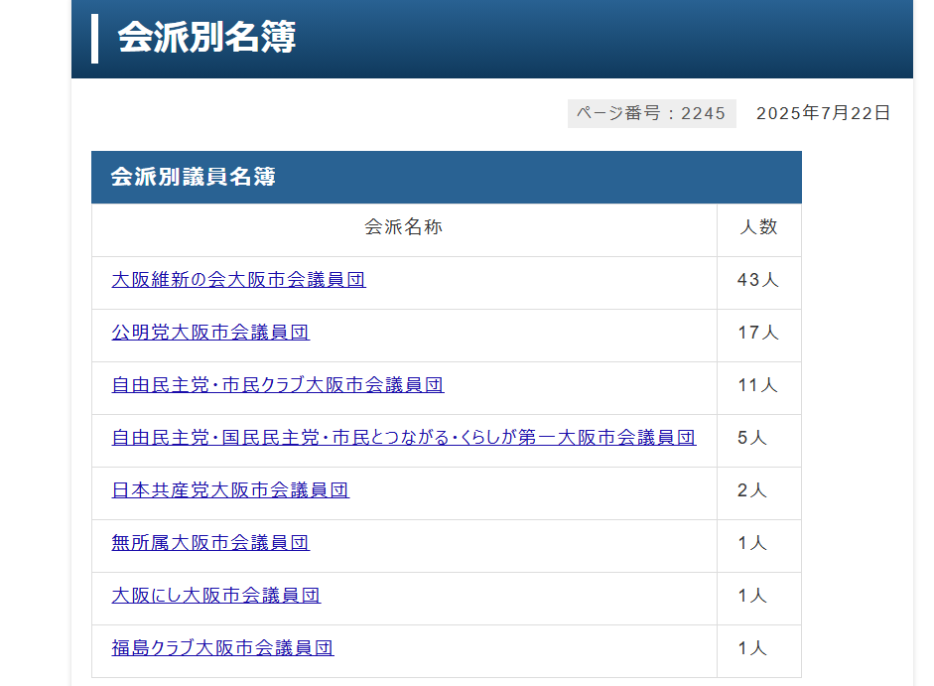This screenshot has width=934, height=686.
Task: Open 大阪維新の会大阪市会議員団 link
Action: (238, 280)
